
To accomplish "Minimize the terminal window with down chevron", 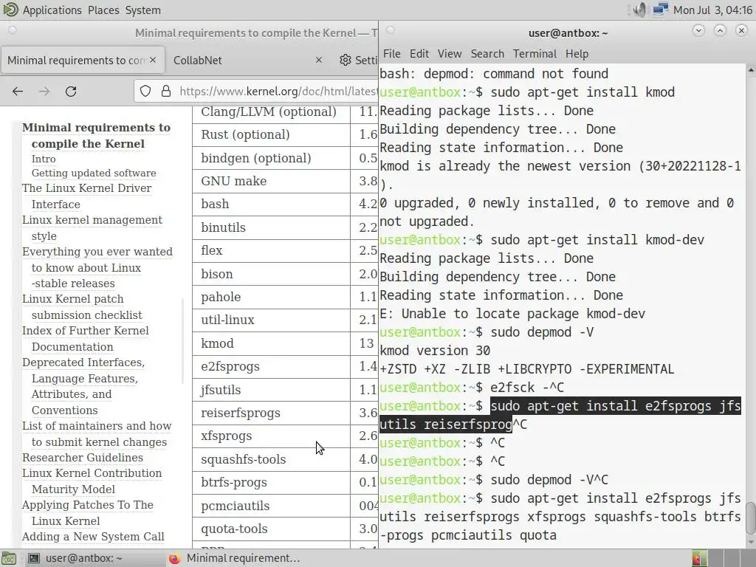I will pyautogui.click(x=698, y=31).
